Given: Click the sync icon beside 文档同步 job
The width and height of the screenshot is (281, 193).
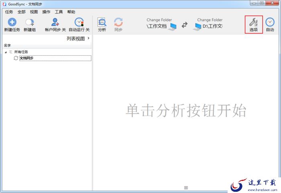Looking at the screenshot, I should pos(16,58).
